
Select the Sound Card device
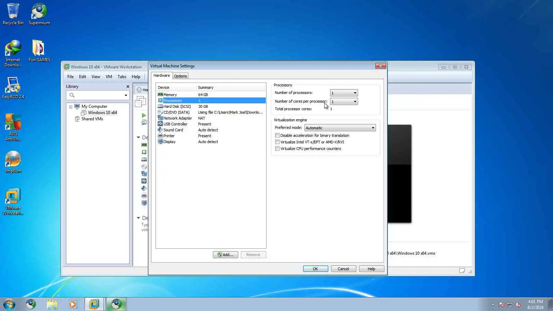tap(211, 130)
